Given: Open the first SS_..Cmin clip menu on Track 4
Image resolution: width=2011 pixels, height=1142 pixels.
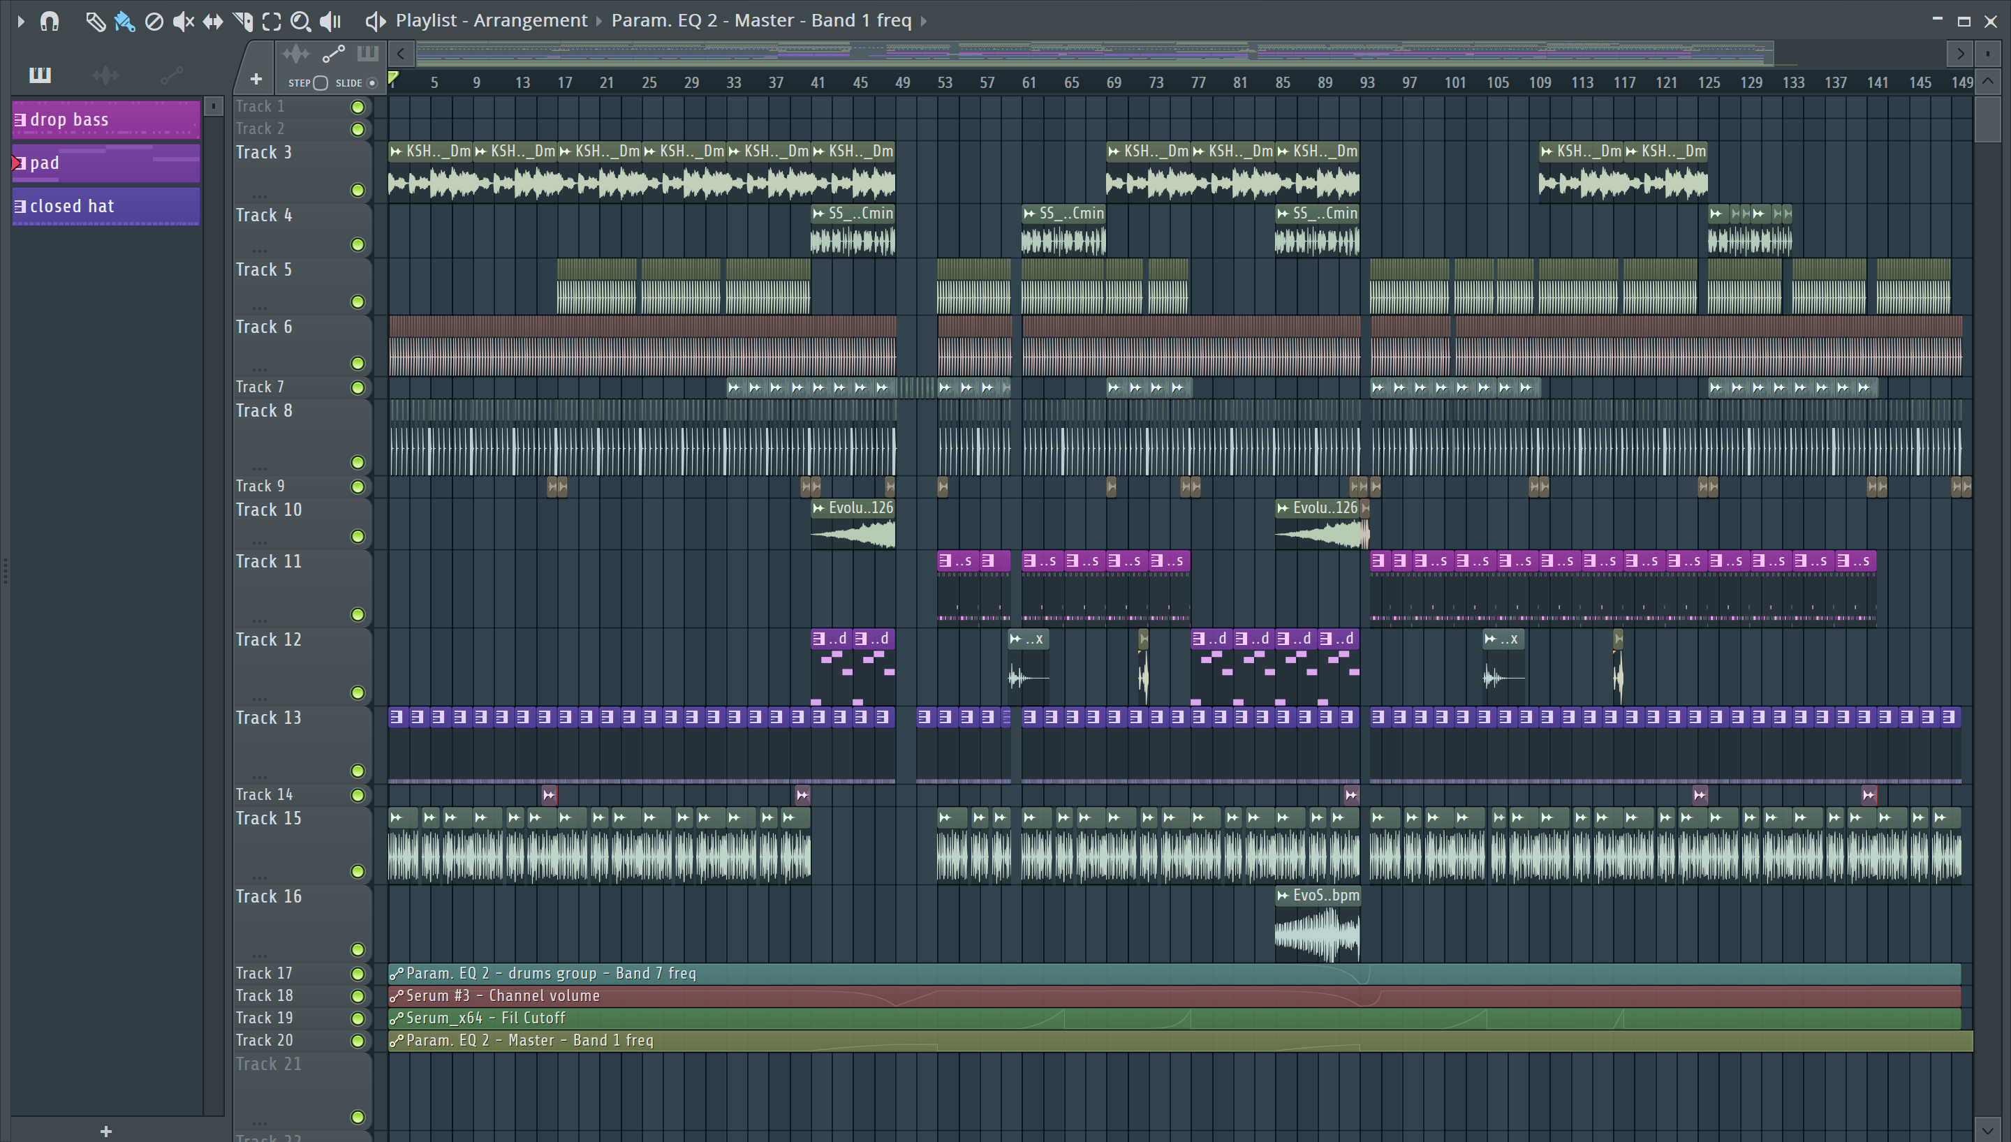Looking at the screenshot, I should click(819, 214).
